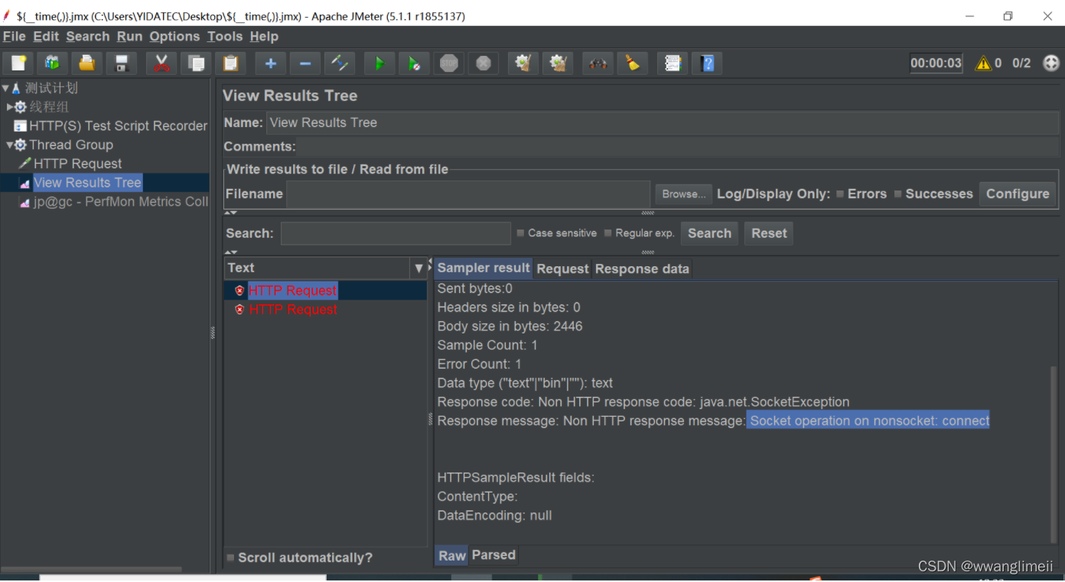This screenshot has height=582, width=1065.
Task: Click the remote engines globe icon
Action: coord(1051,63)
